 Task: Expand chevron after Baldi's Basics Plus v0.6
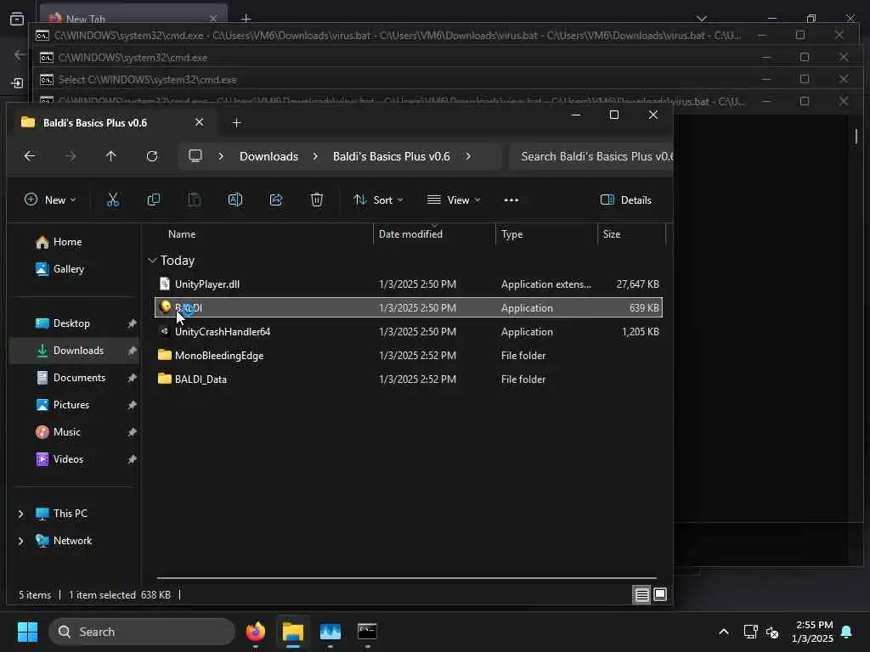[x=468, y=156]
